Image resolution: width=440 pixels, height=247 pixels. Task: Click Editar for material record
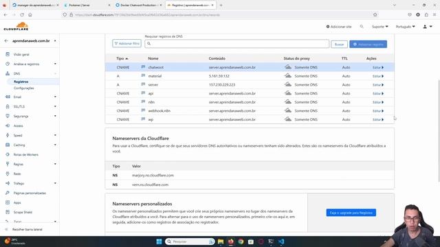pos(378,76)
